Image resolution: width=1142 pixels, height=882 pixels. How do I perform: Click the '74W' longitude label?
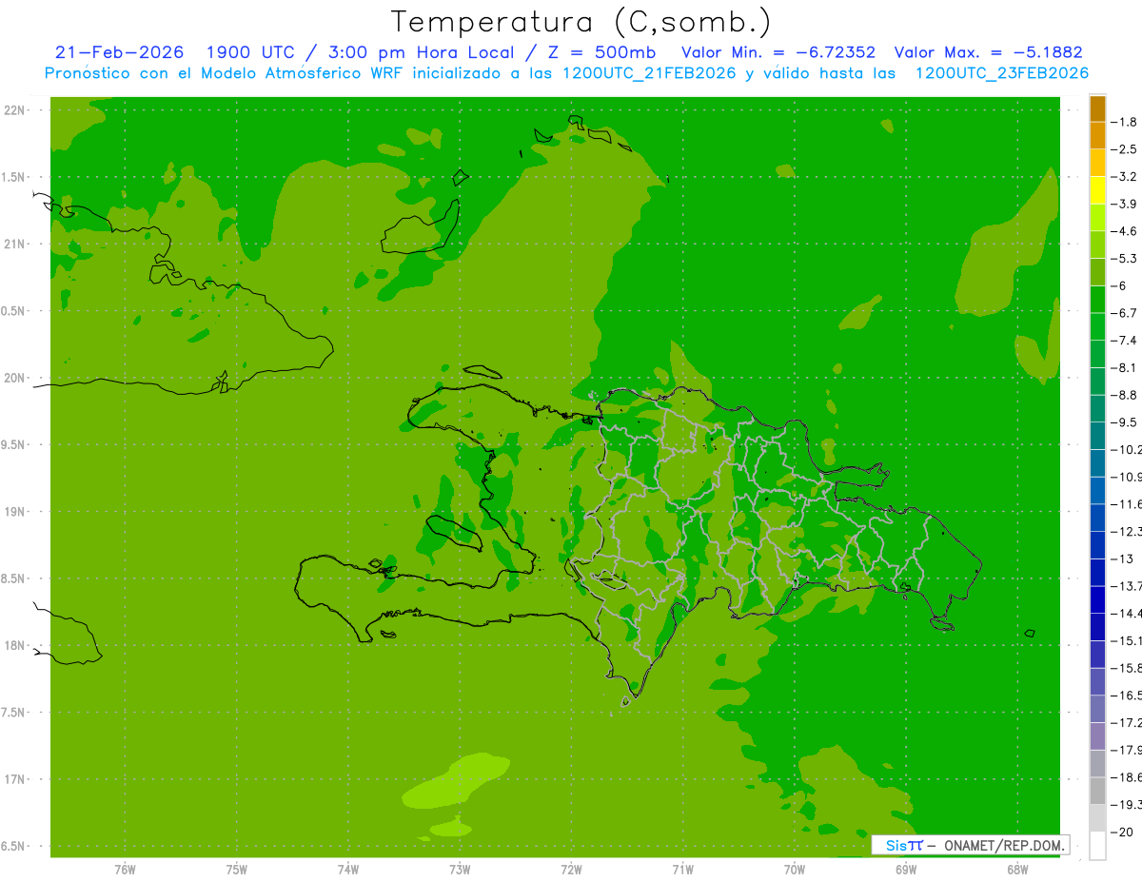tap(348, 870)
